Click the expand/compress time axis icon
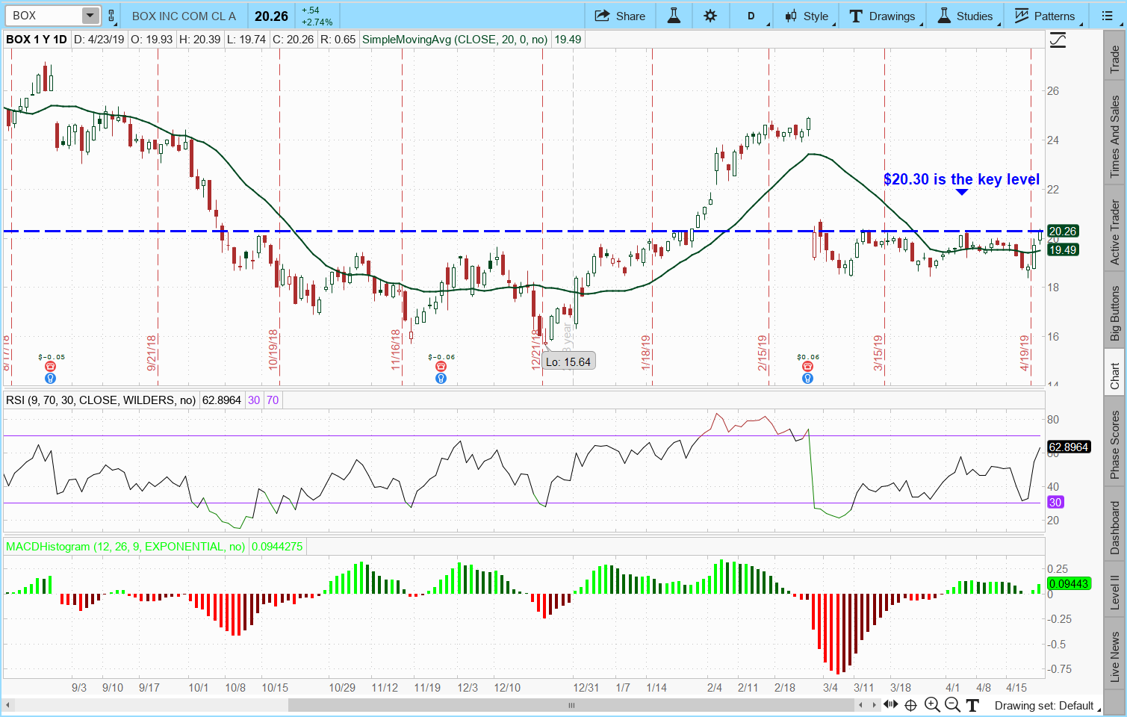1127x717 pixels. point(890,704)
